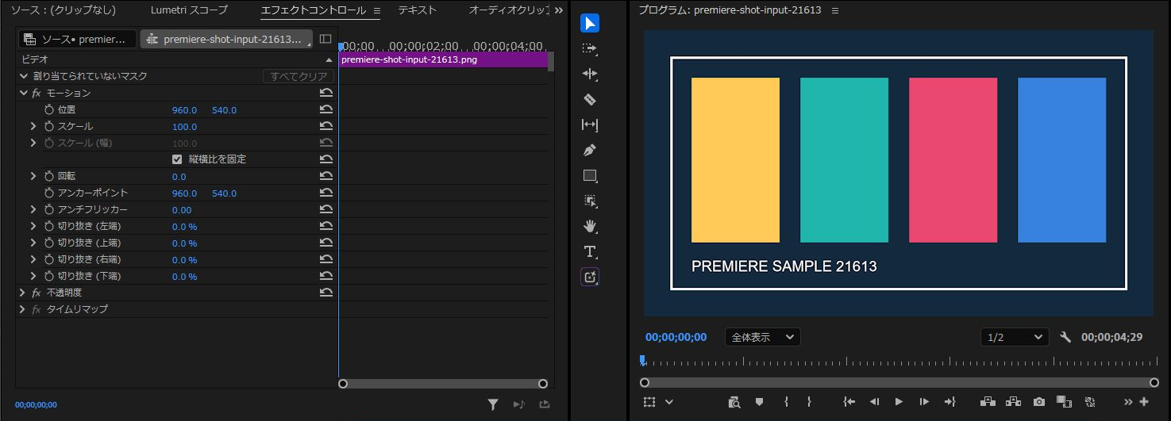Open Program monitor wrench settings
Viewport: 1171px width, 421px height.
(1065, 337)
